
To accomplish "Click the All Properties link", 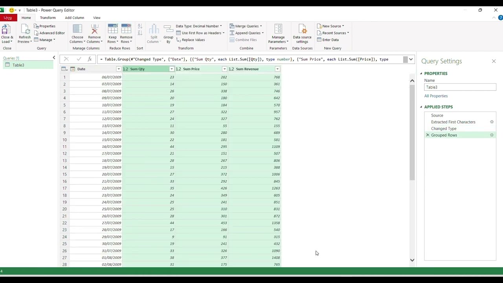I will pyautogui.click(x=436, y=96).
